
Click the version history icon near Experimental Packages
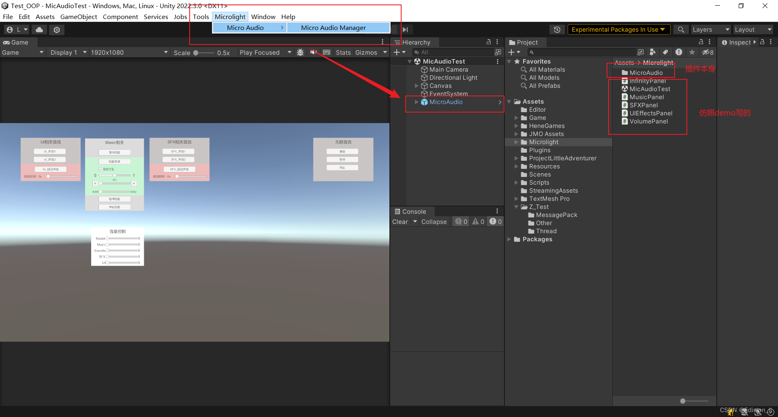[x=557, y=29]
